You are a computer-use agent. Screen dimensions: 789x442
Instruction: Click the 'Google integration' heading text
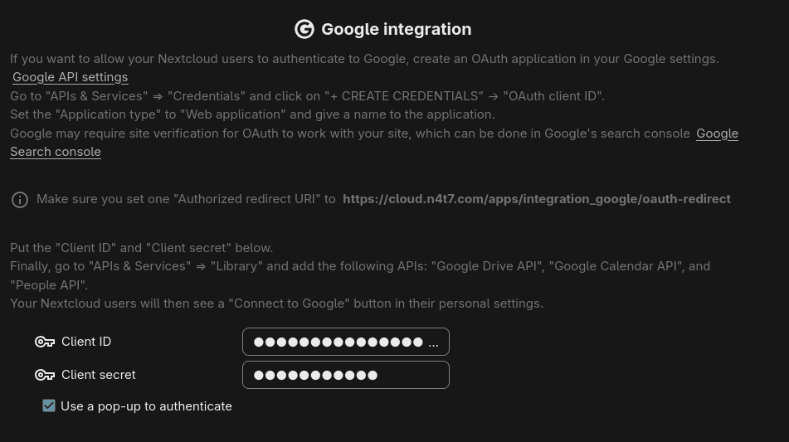coord(396,29)
